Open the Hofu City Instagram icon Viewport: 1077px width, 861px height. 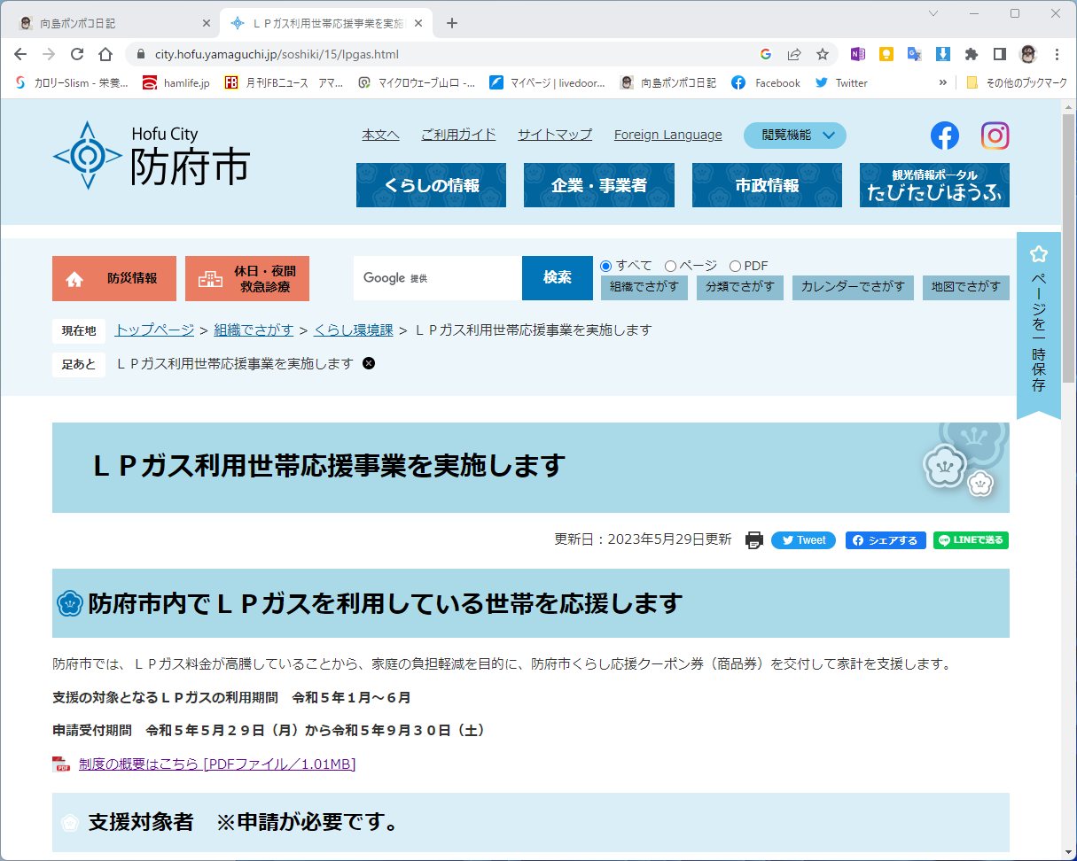tap(995, 136)
